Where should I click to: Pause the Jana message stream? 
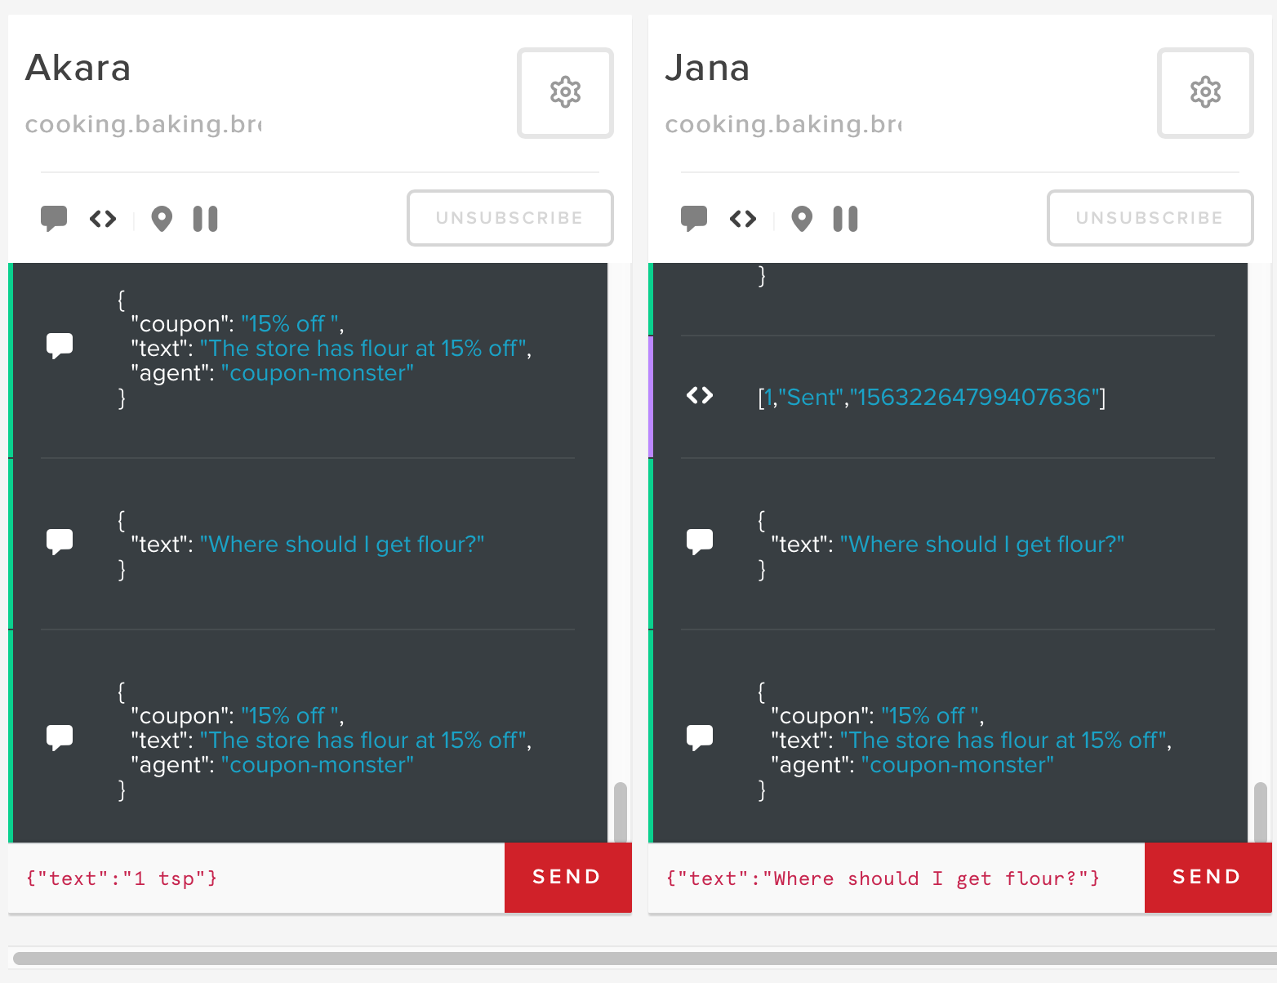[x=845, y=218]
